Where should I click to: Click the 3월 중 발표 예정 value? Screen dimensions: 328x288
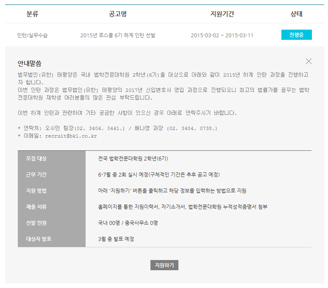pos(116,239)
